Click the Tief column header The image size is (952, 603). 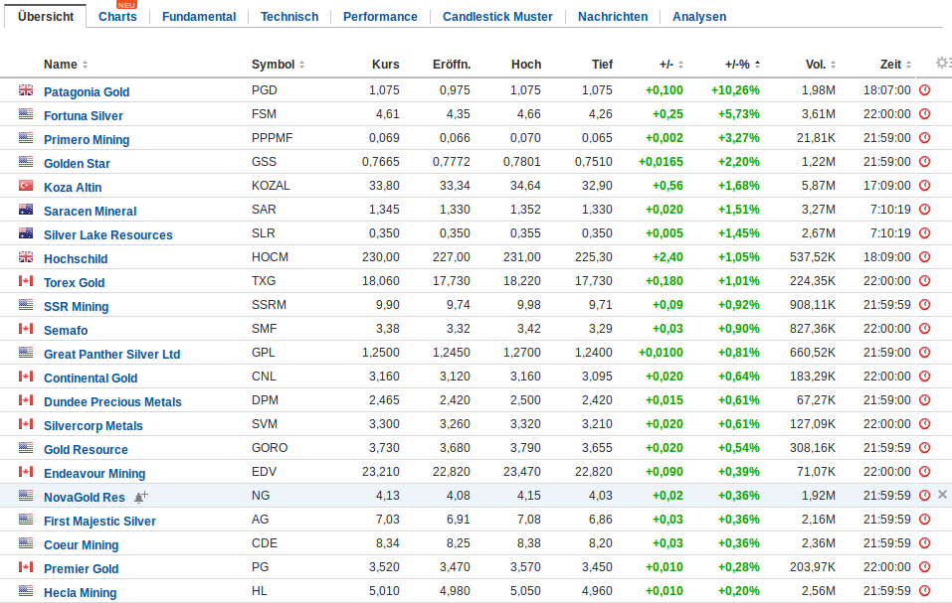pos(602,65)
